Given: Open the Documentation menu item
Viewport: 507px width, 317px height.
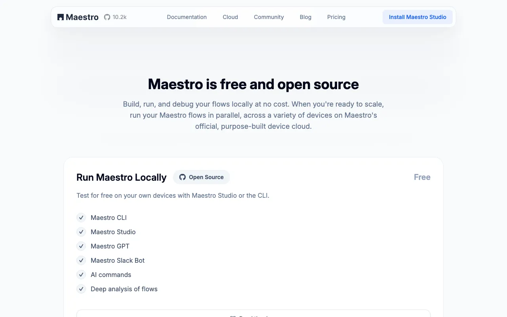Looking at the screenshot, I should [187, 17].
